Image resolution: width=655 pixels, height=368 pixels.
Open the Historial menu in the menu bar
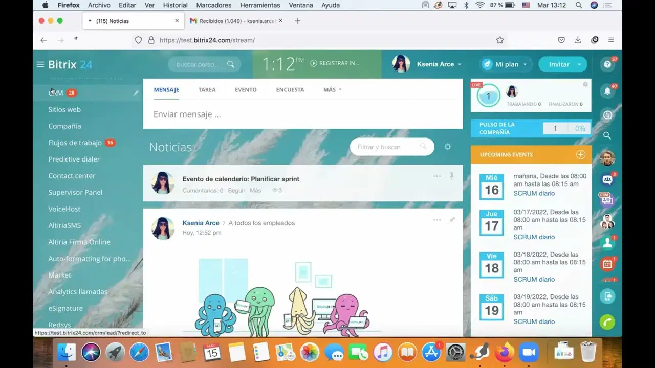tap(176, 5)
